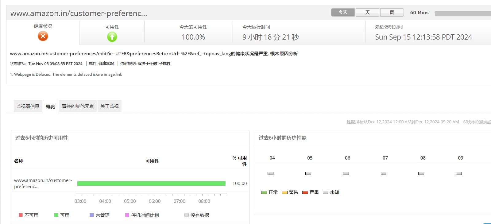
Task: Select the 周 time range button
Action: coord(392,12)
